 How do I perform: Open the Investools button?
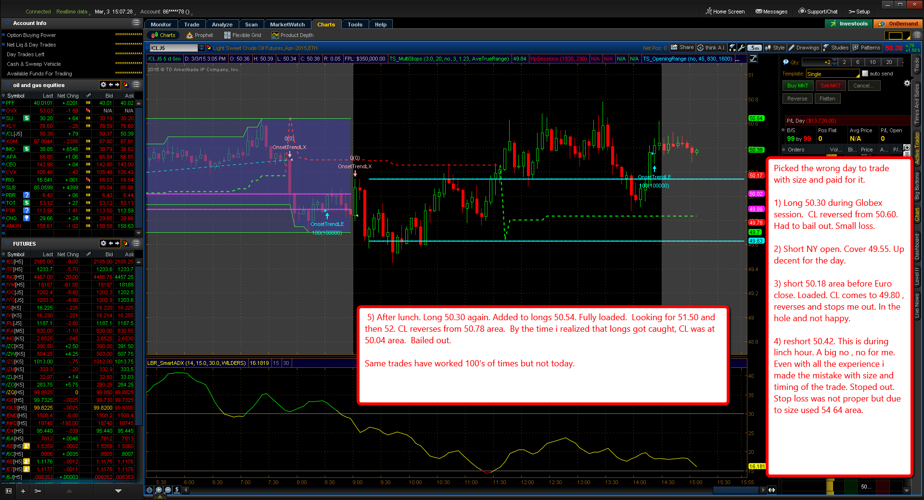pyautogui.click(x=848, y=24)
